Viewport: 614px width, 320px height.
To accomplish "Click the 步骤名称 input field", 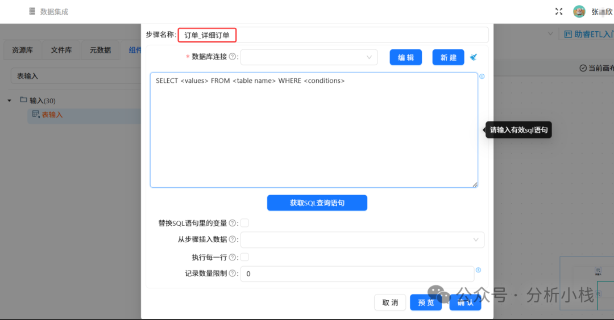I will (x=333, y=35).
